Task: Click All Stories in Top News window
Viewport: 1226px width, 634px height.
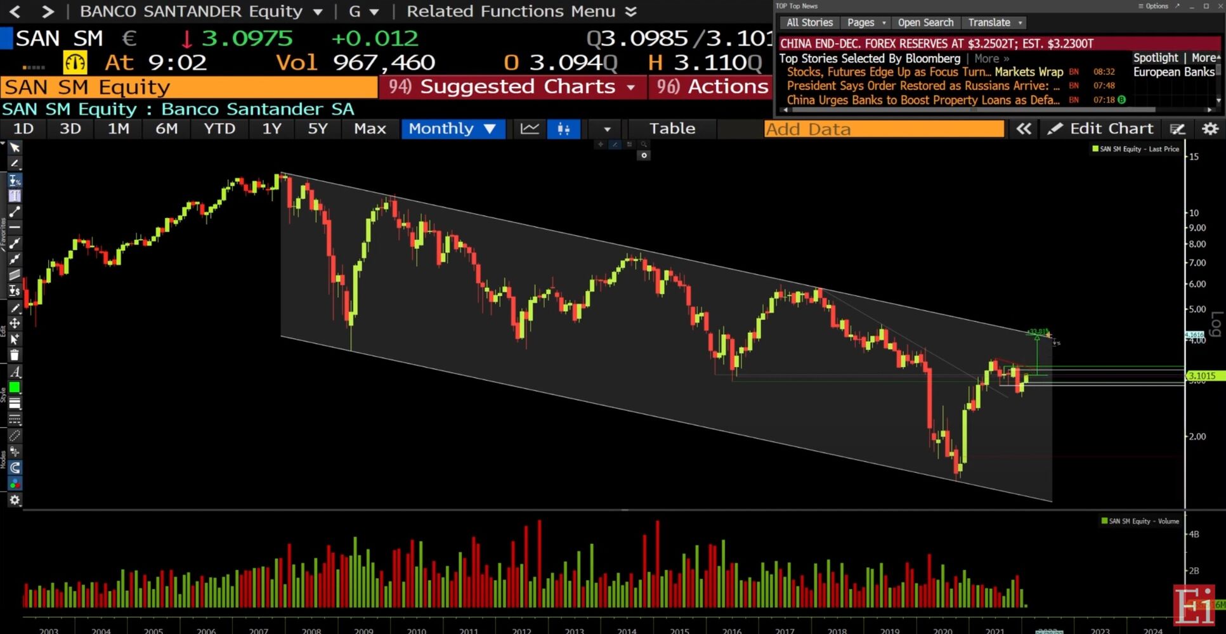Action: point(809,23)
